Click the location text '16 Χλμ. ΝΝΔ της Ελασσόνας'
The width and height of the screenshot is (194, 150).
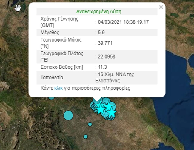(x=115, y=77)
